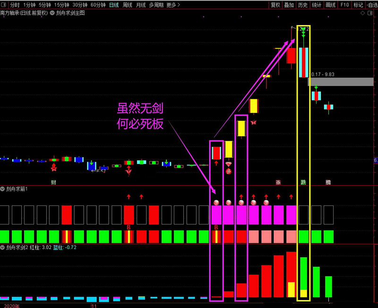The width and height of the screenshot is (378, 308).
Task: Click the red butterfly signal icon
Action: 253,122
